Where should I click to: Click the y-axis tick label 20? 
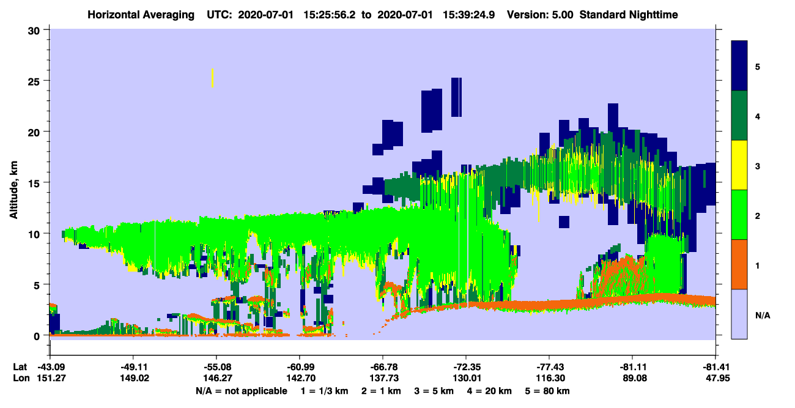(x=35, y=132)
